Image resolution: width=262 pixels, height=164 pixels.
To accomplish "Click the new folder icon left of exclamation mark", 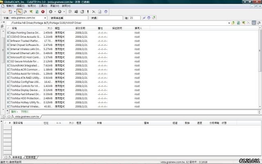I will [82, 12].
